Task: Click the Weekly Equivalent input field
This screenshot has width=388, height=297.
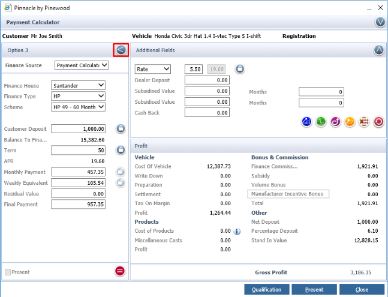Action: click(78, 182)
